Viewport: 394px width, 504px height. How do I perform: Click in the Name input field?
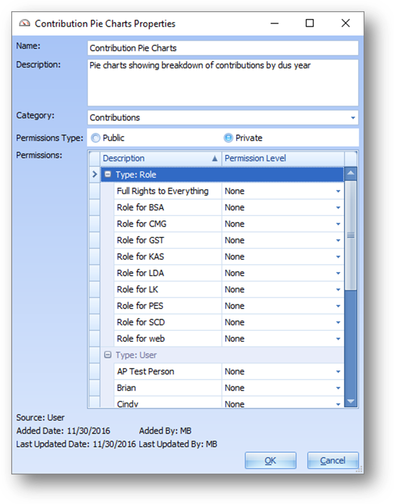click(x=223, y=48)
